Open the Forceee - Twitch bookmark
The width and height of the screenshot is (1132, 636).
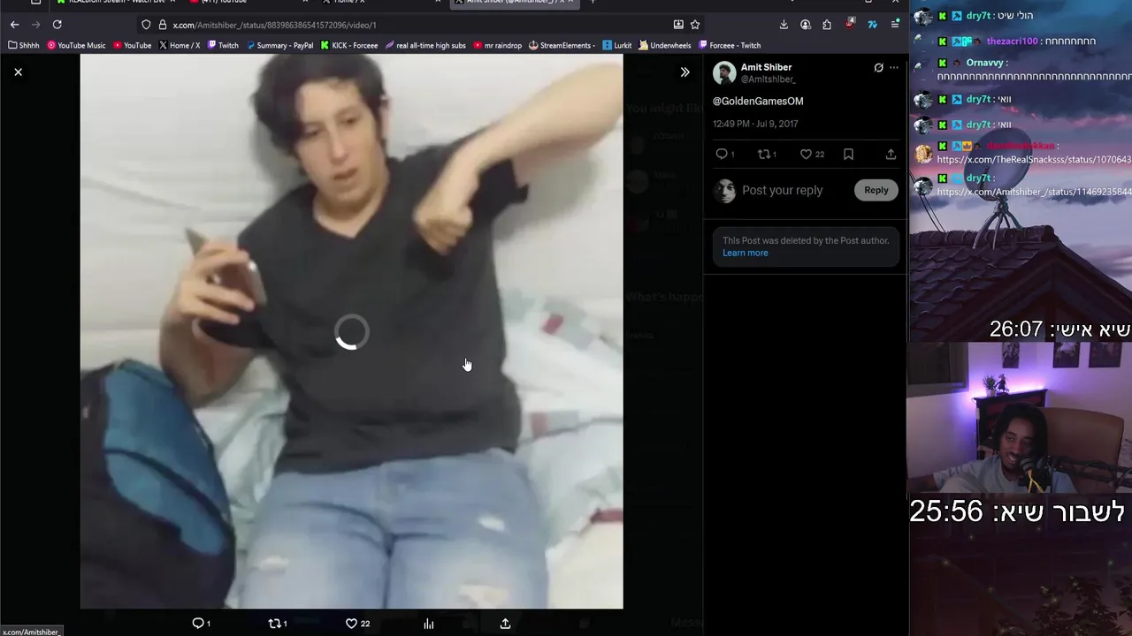click(x=730, y=45)
